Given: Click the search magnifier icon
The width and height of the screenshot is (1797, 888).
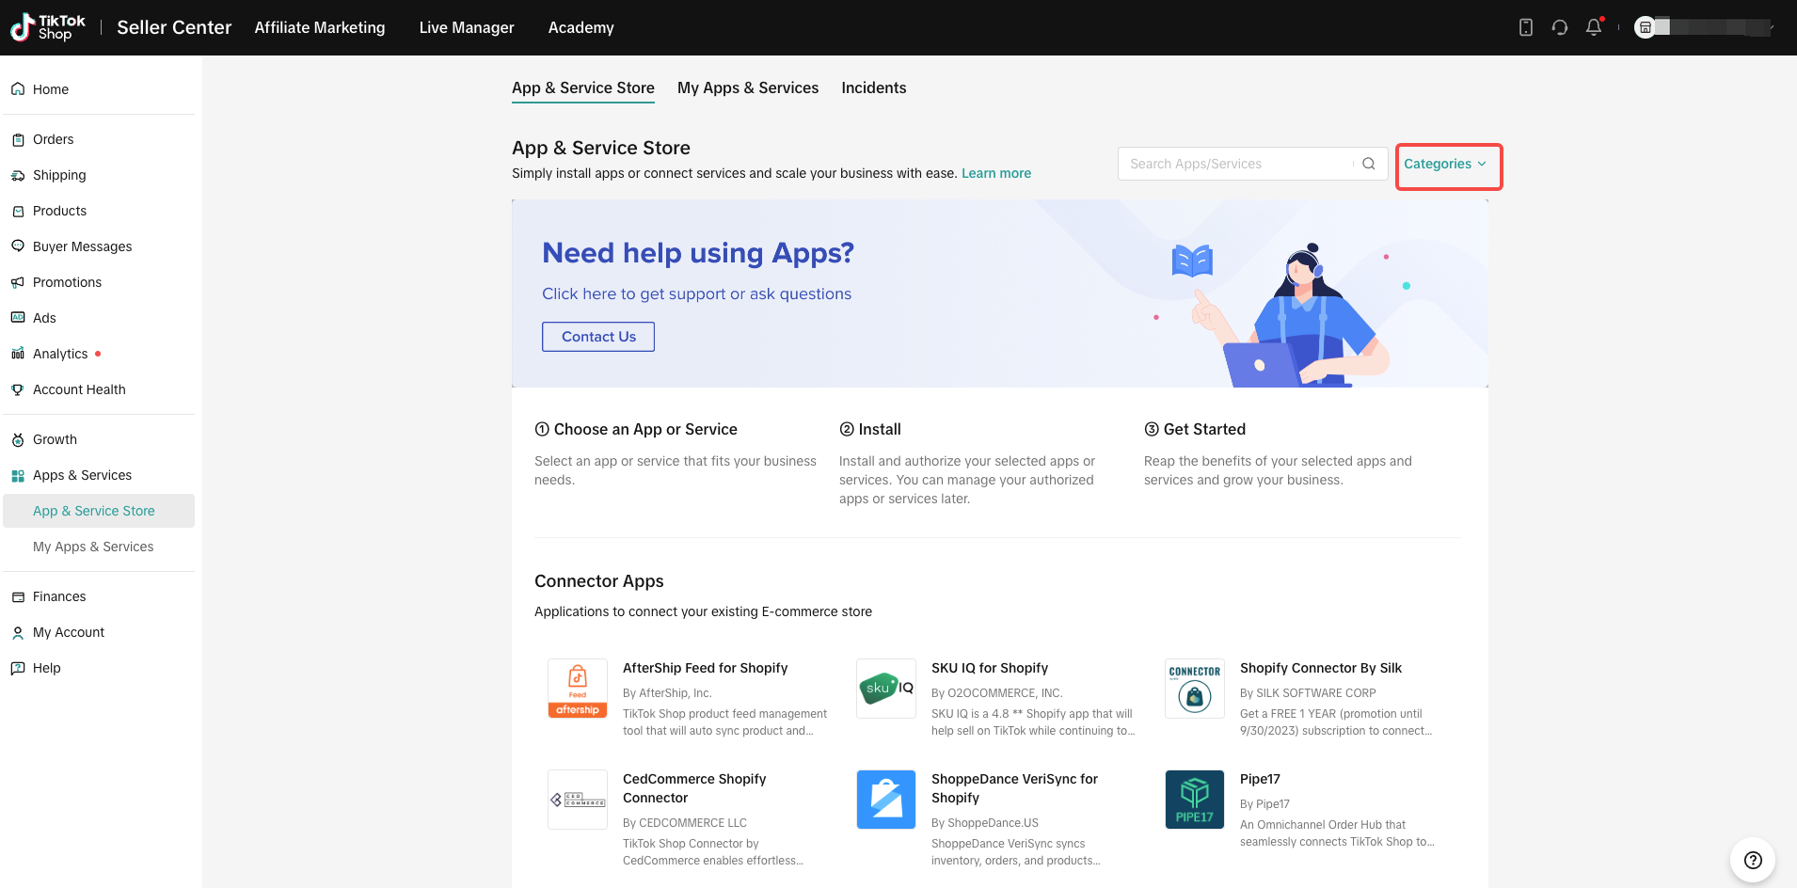Looking at the screenshot, I should (1369, 164).
